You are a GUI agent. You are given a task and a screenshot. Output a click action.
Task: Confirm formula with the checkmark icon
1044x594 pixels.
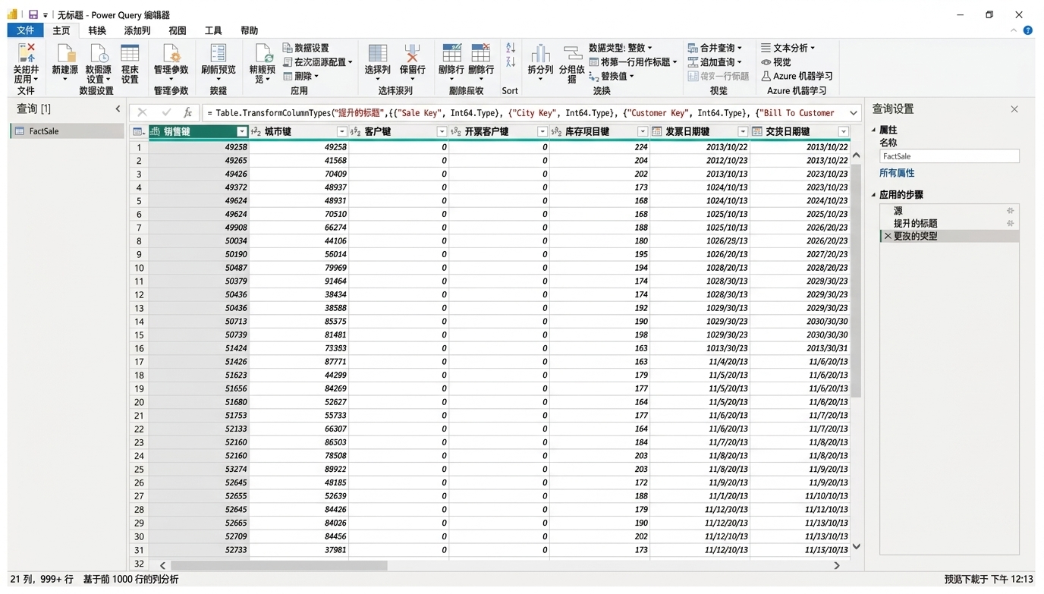click(x=166, y=112)
